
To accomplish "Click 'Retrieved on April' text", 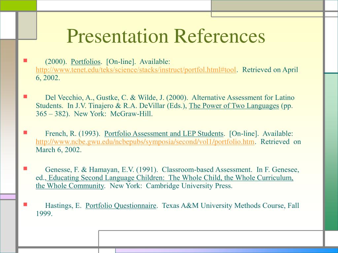I will (x=270, y=70).
